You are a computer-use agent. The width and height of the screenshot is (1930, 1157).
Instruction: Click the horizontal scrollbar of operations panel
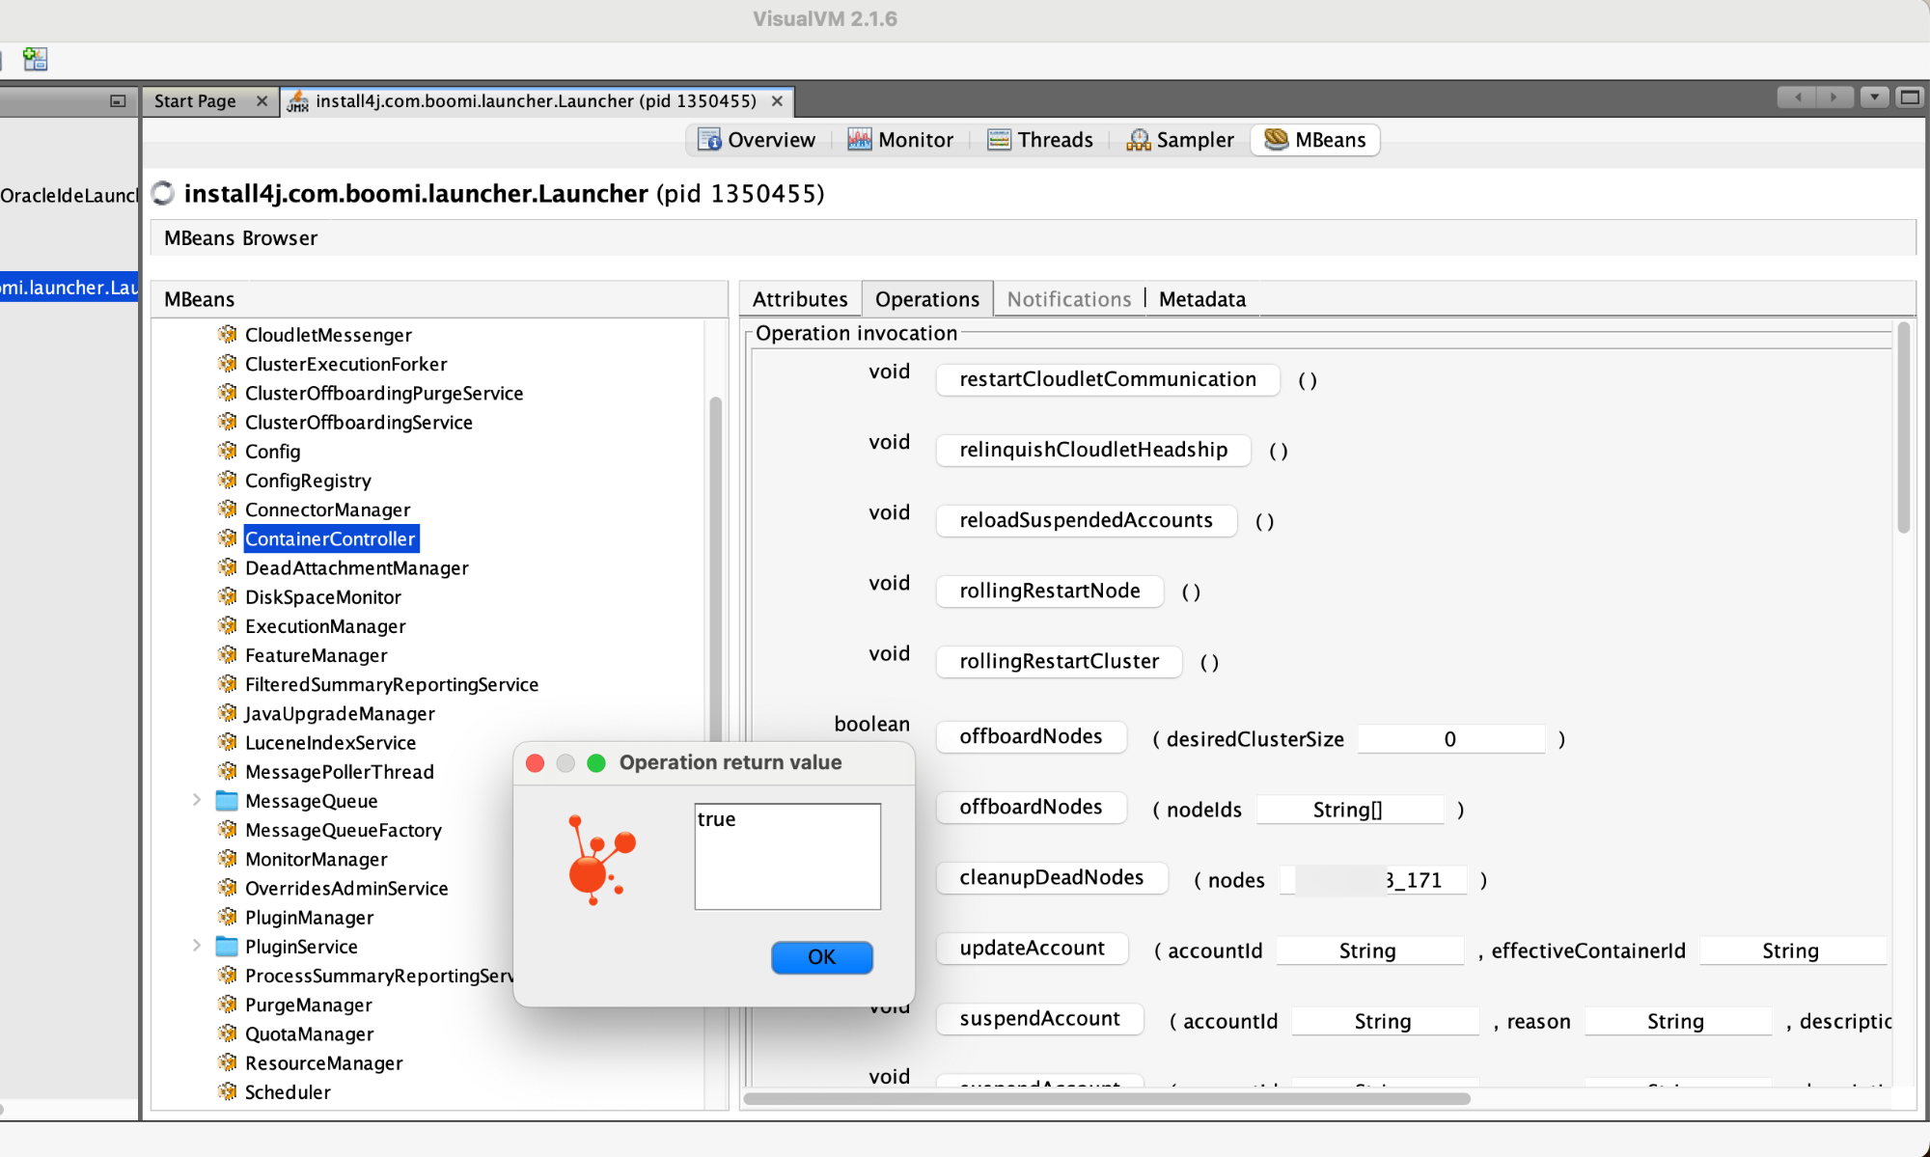coord(1106,1098)
